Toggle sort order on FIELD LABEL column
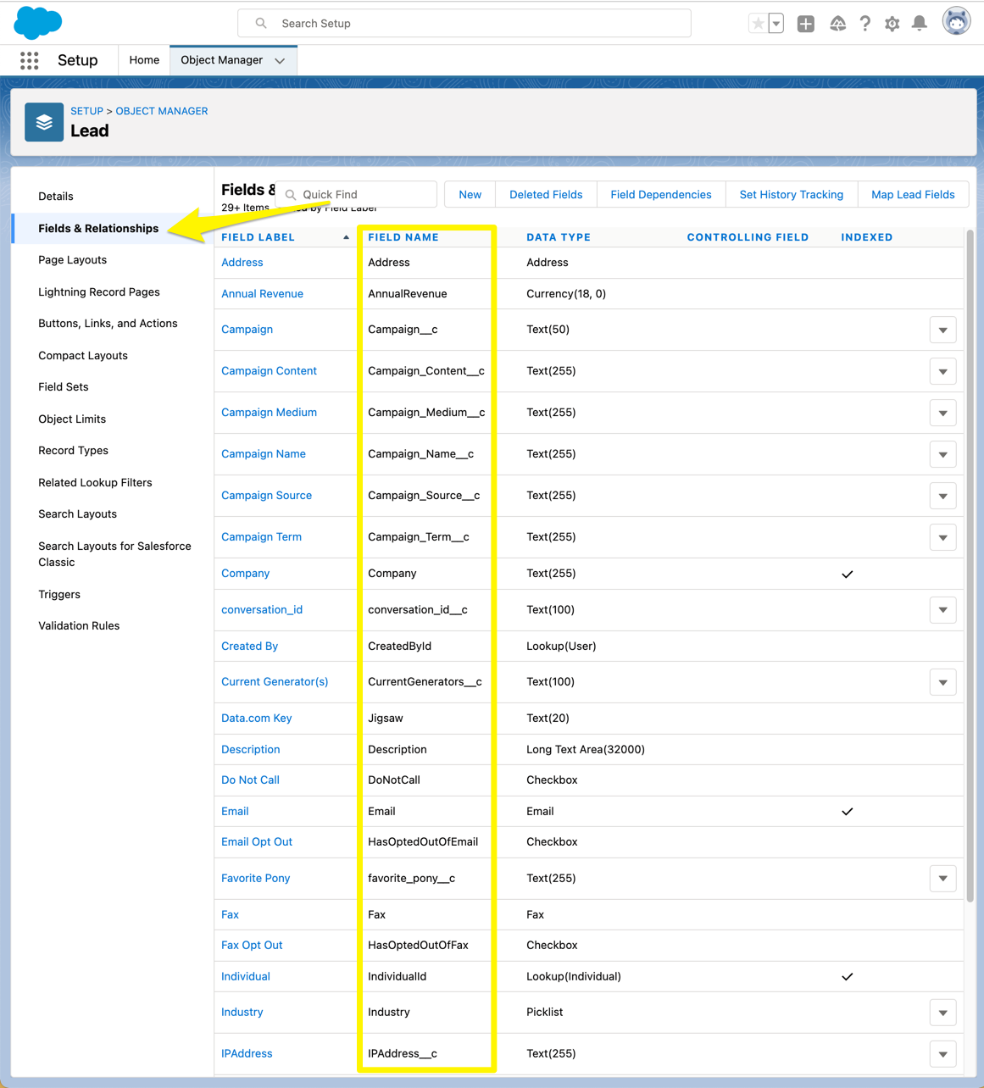Viewport: 984px width, 1088px height. coord(258,237)
